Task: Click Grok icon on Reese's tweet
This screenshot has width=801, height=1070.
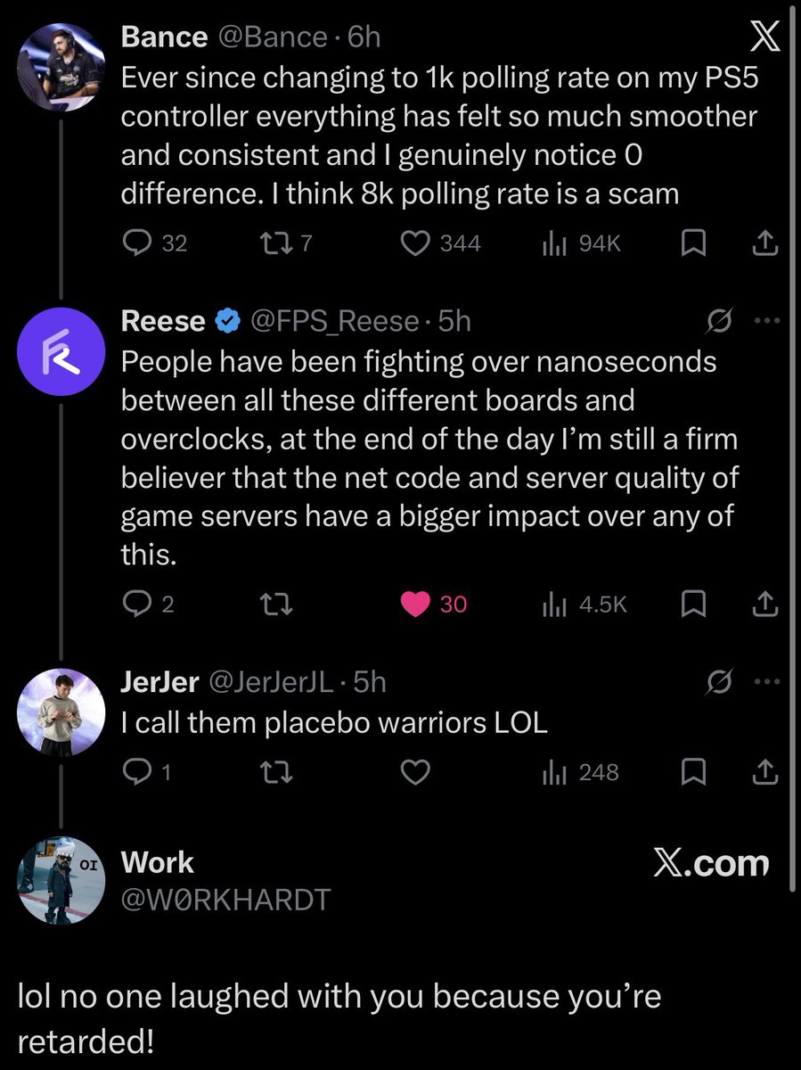Action: 720,321
